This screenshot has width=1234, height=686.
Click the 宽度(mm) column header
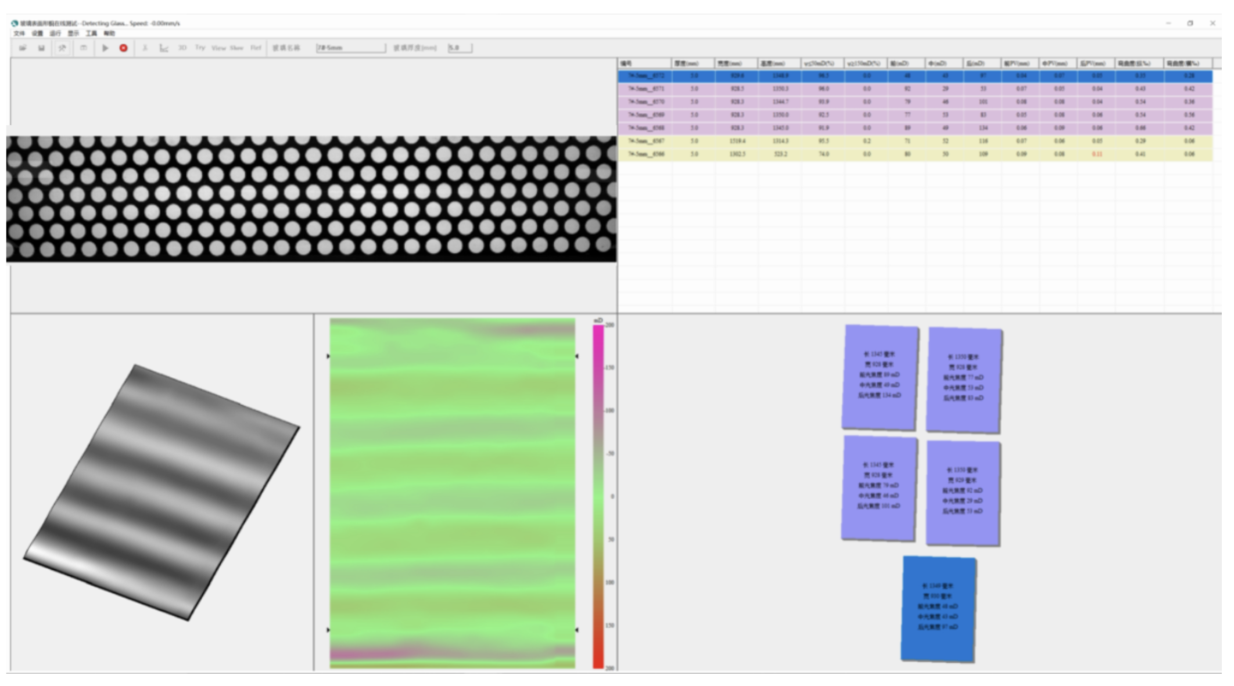pos(737,63)
